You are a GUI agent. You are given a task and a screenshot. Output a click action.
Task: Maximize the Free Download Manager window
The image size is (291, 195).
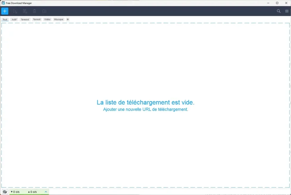coord(277,3)
